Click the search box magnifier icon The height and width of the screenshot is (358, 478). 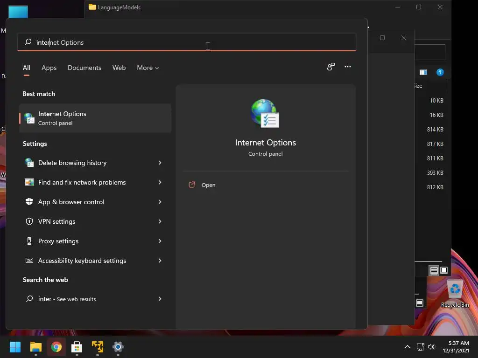28,42
